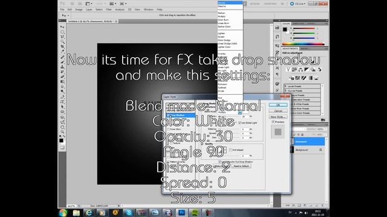
Task: Select the Eraser tool
Action: (x=62, y=77)
